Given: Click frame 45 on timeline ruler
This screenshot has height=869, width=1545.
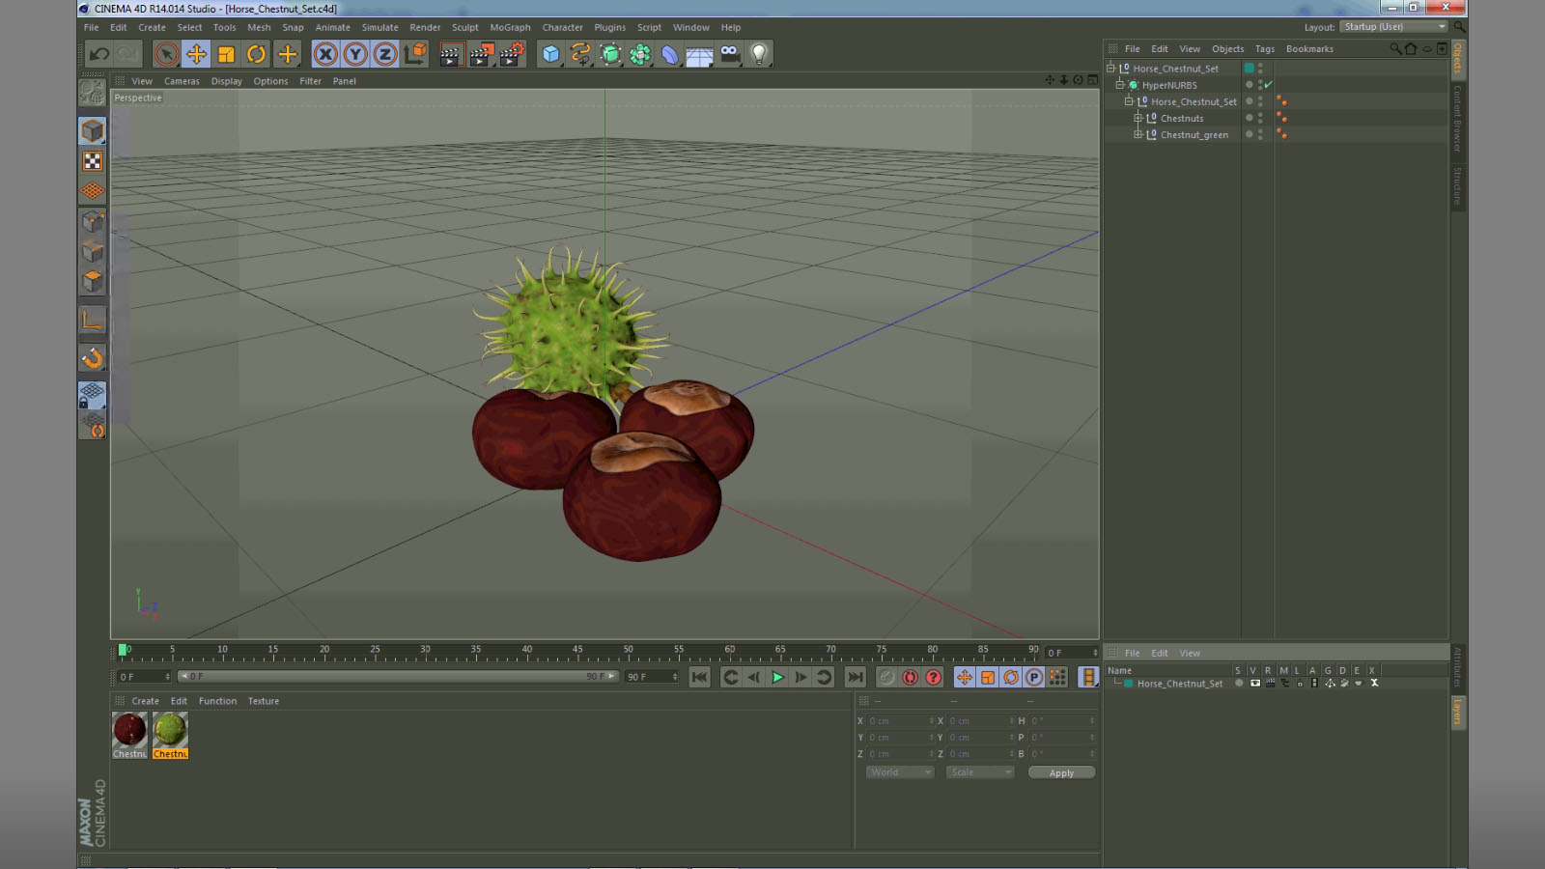Looking at the screenshot, I should tap(577, 651).
